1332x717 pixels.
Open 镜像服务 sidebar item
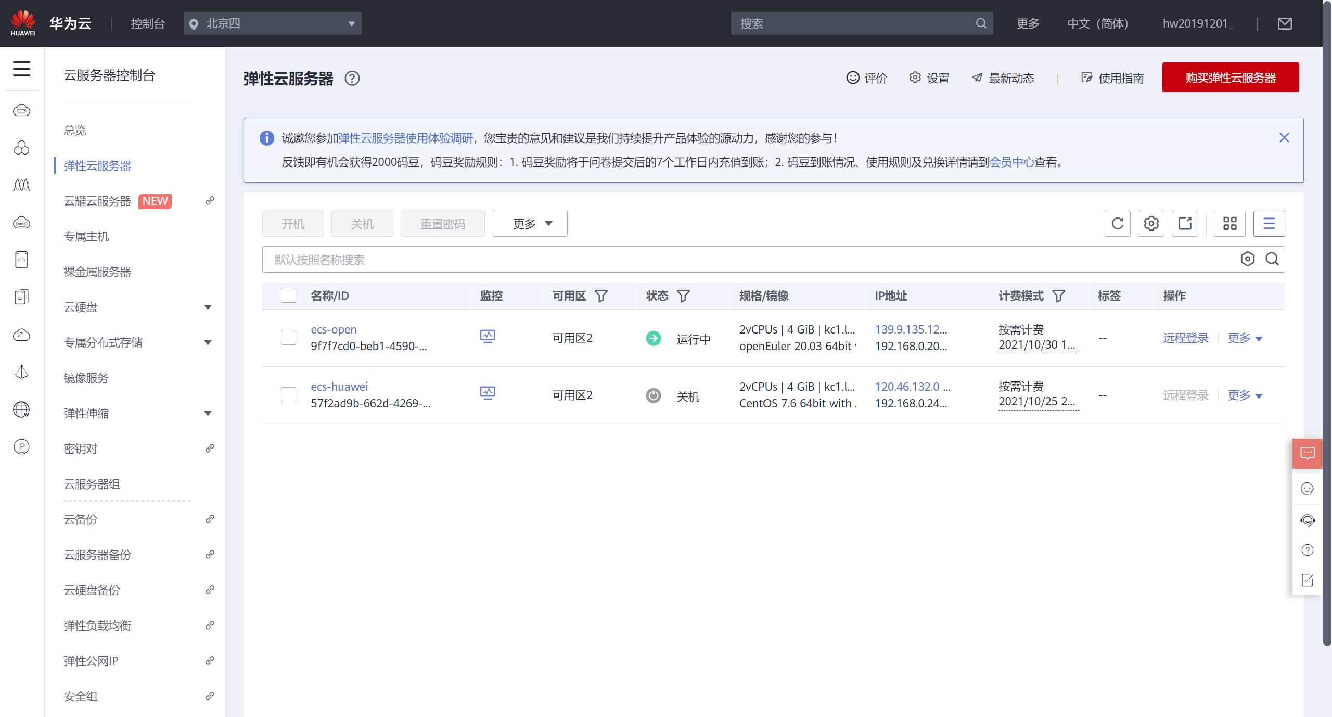click(86, 378)
